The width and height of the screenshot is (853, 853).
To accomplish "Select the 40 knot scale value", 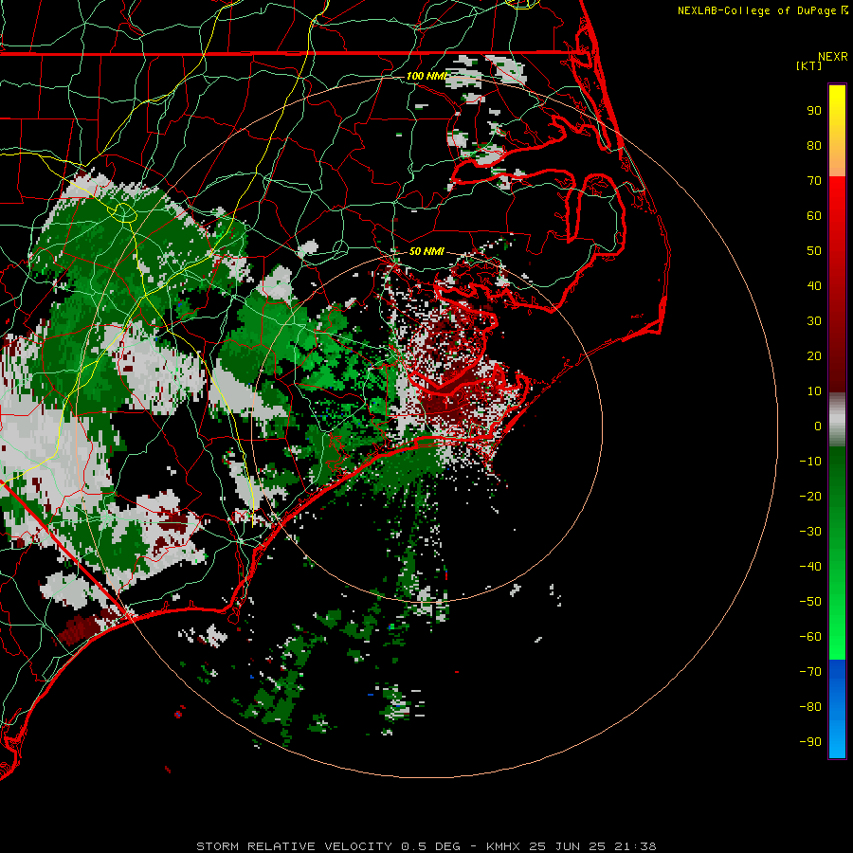I will point(814,286).
